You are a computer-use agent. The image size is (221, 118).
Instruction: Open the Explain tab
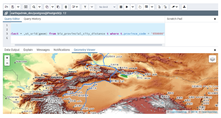[x=28, y=50]
